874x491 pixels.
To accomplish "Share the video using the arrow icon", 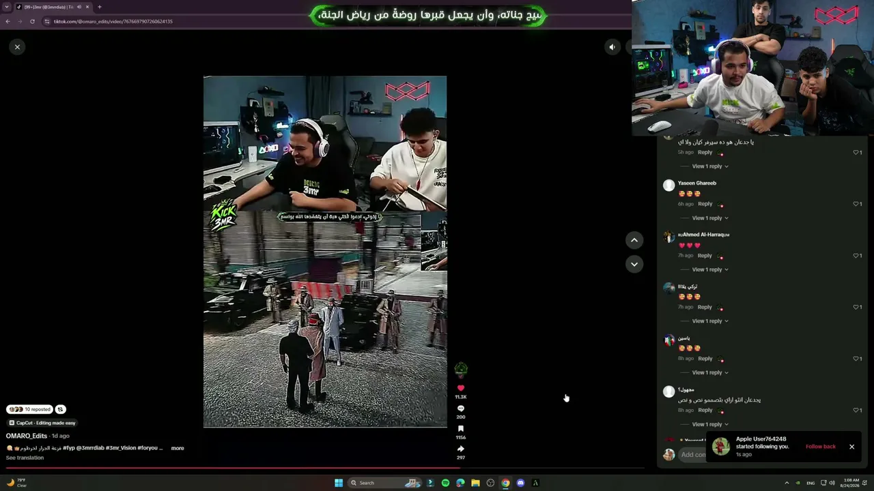I will tap(461, 449).
